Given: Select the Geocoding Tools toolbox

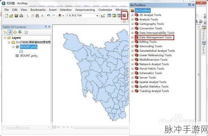Looking at the screenshot, I should pos(150,46).
